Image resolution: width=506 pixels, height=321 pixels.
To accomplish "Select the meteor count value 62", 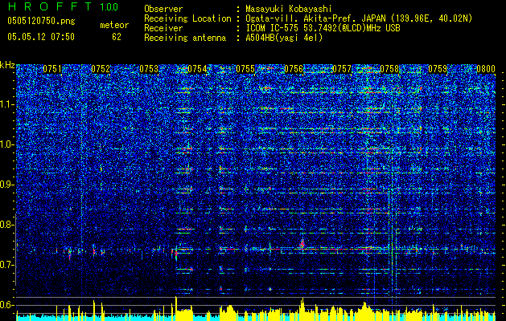I will point(117,37).
